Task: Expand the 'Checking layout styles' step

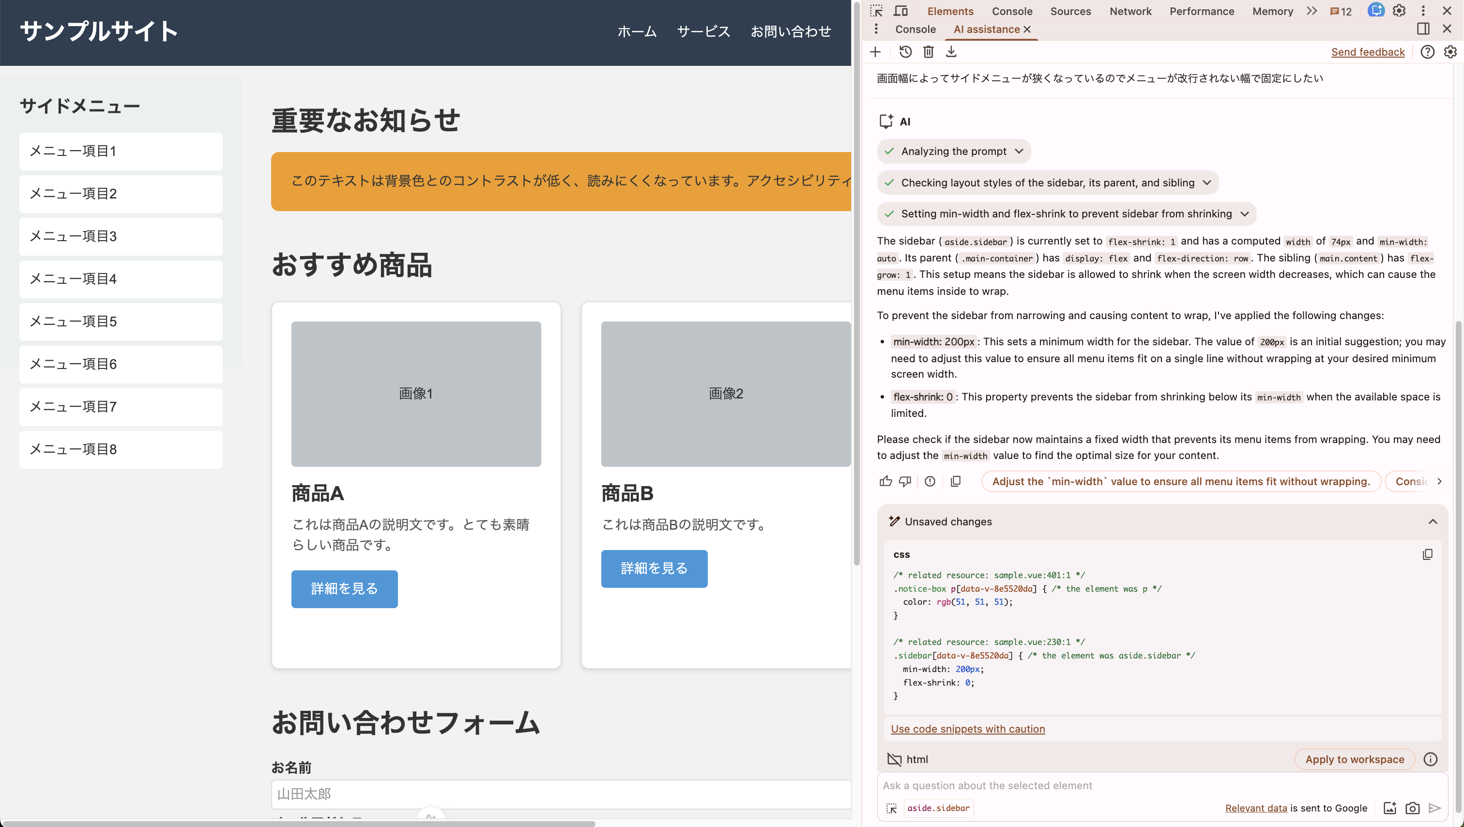Action: click(1048, 183)
